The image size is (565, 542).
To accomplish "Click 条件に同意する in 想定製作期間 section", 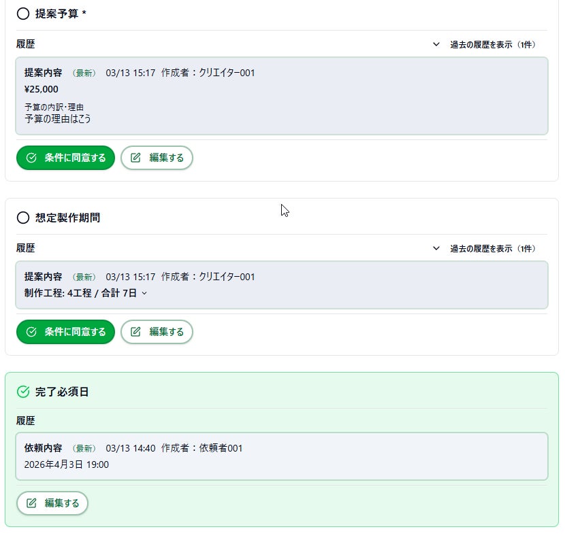I will tap(65, 332).
